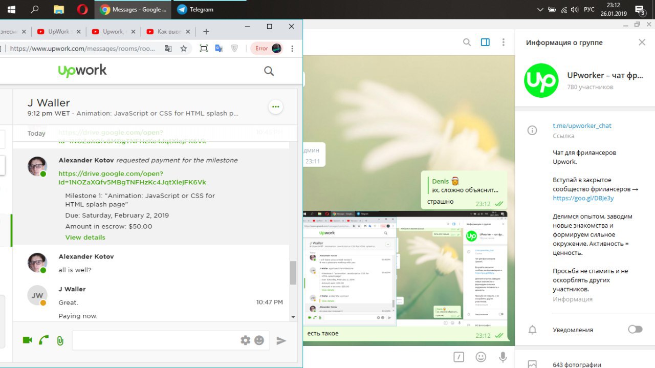Click Upwork message input field
This screenshot has height=368, width=655.
(x=156, y=340)
